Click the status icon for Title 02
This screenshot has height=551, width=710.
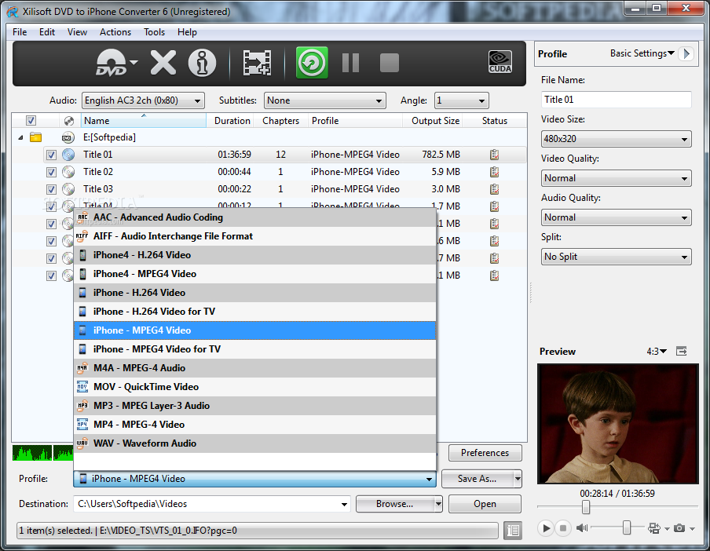click(495, 172)
